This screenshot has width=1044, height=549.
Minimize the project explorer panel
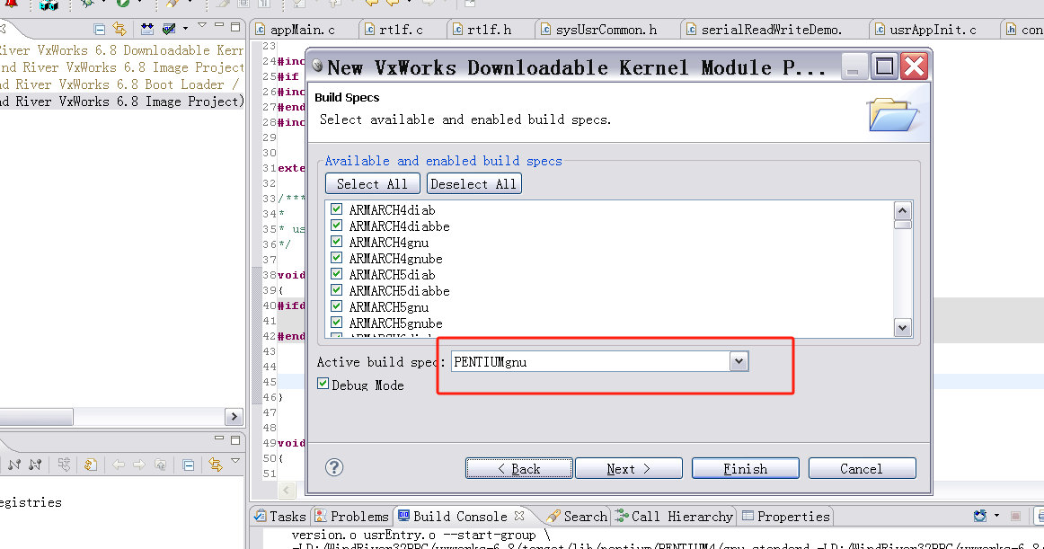pos(219,26)
